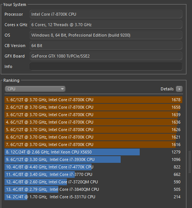Click the GFX Board label
This screenshot has height=208, width=192.
pos(15,56)
